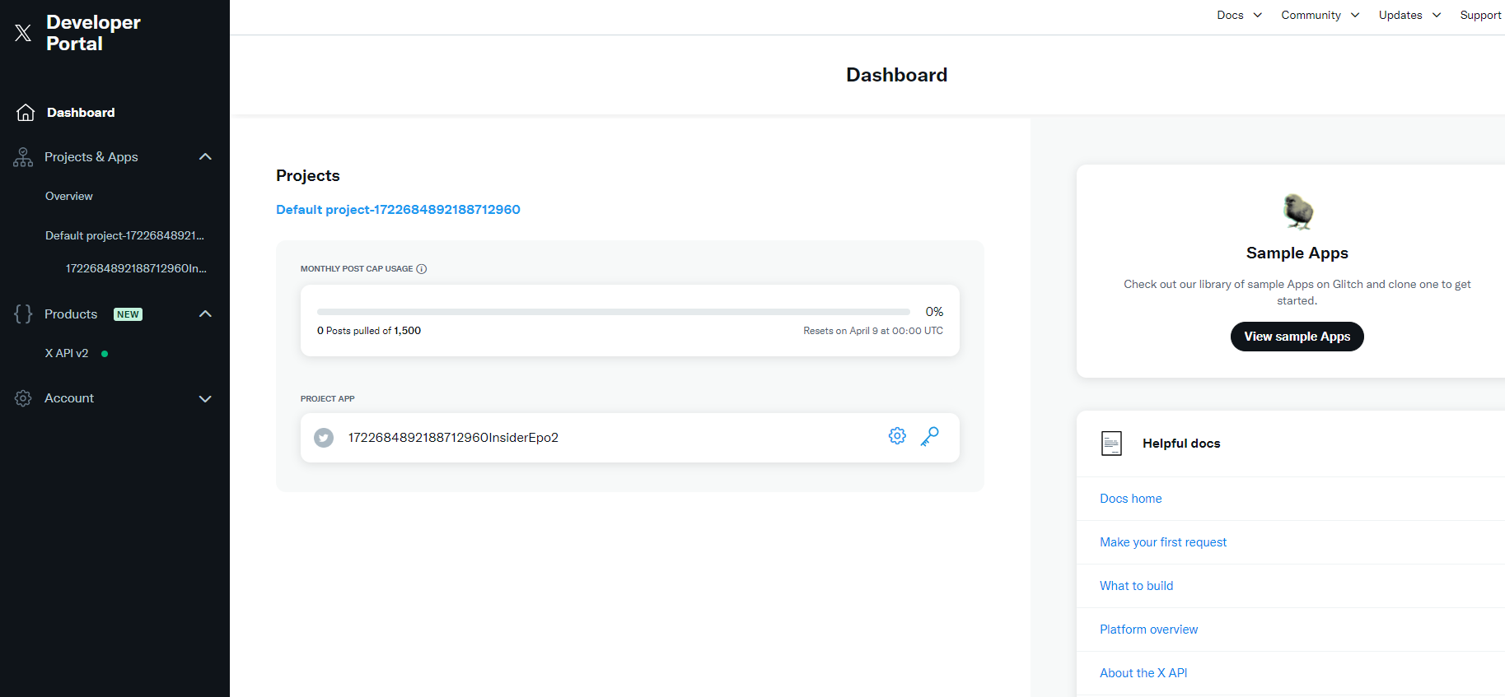
Task: Open the Support menu in top bar
Action: pyautogui.click(x=1480, y=15)
